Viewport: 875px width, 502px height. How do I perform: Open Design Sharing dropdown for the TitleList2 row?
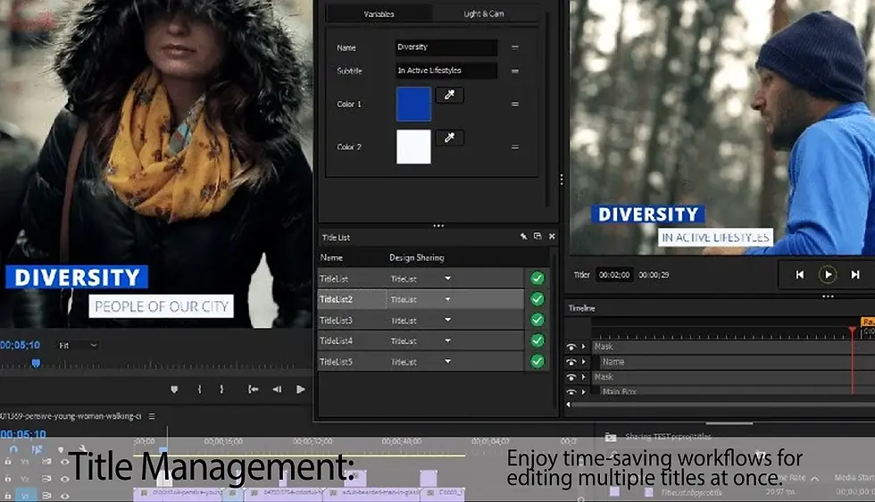pos(447,299)
